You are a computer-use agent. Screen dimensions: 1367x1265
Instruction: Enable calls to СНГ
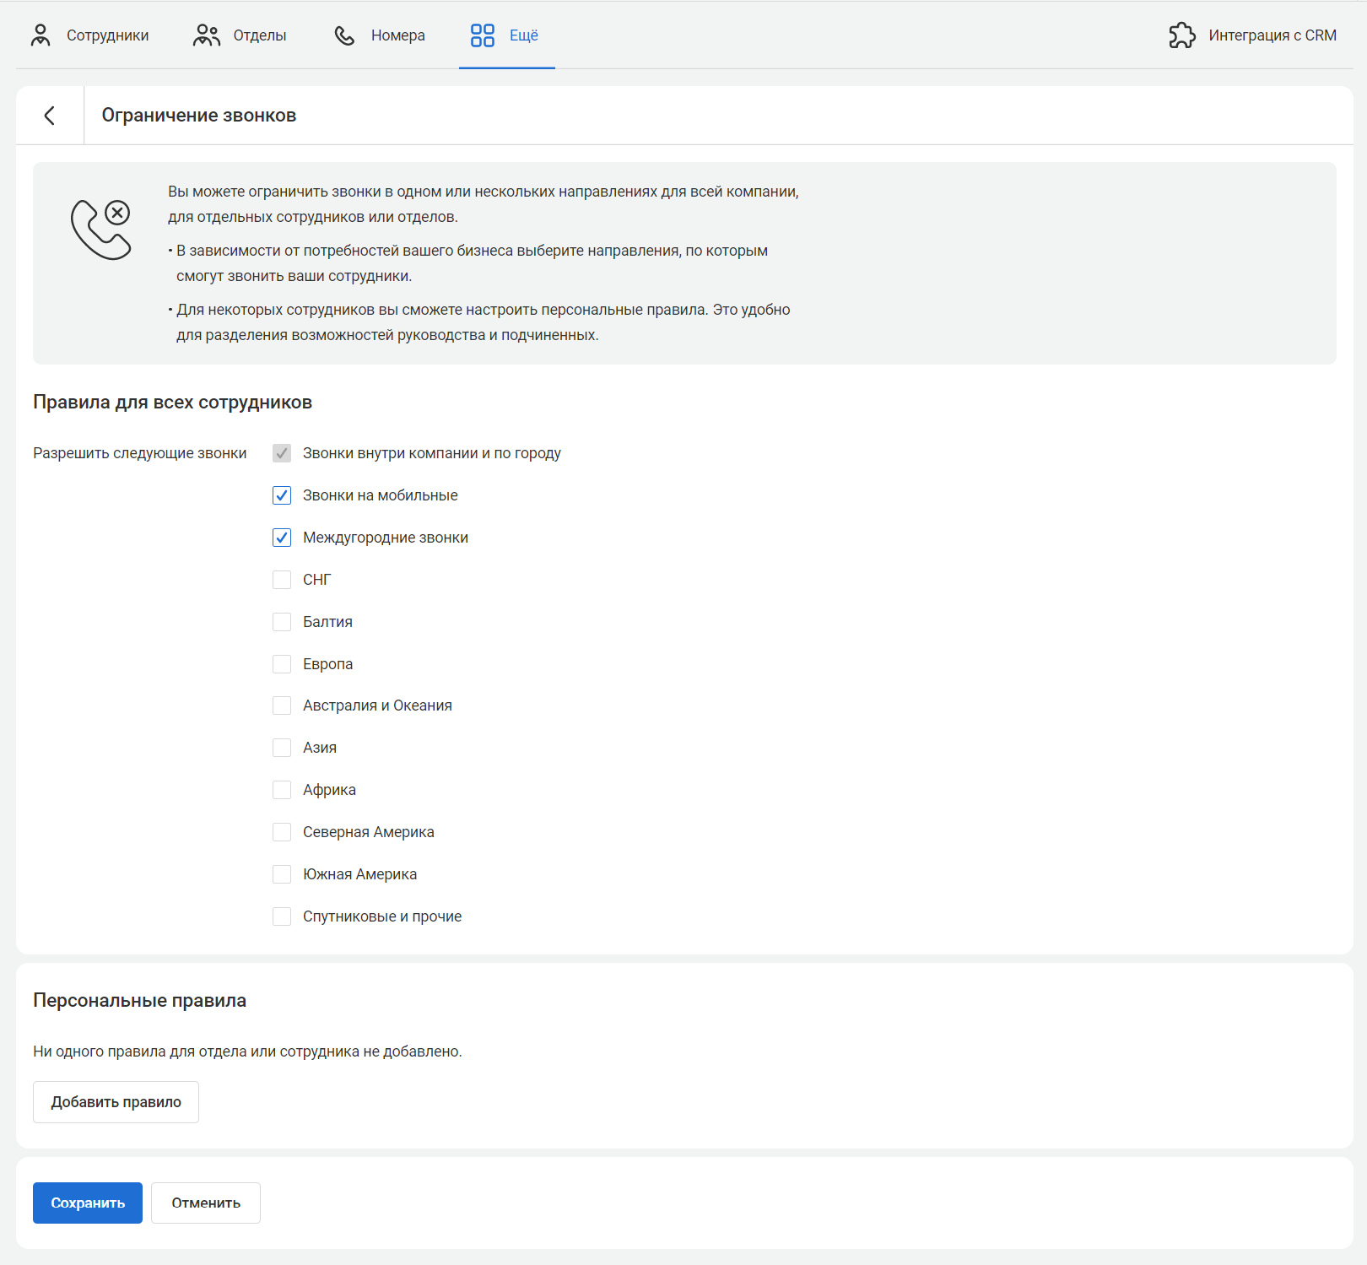(x=282, y=580)
